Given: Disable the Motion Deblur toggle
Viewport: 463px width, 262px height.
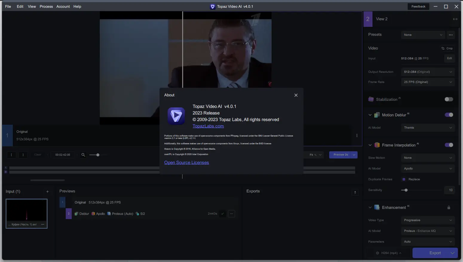Looking at the screenshot, I should [x=449, y=115].
